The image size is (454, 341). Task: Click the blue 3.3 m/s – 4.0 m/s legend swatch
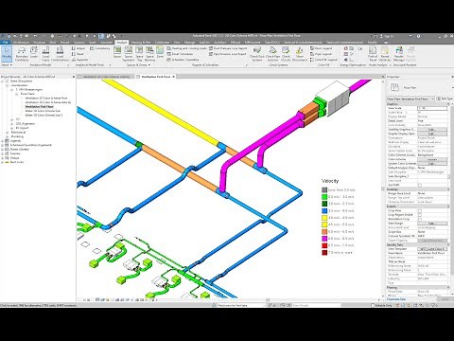point(324,210)
